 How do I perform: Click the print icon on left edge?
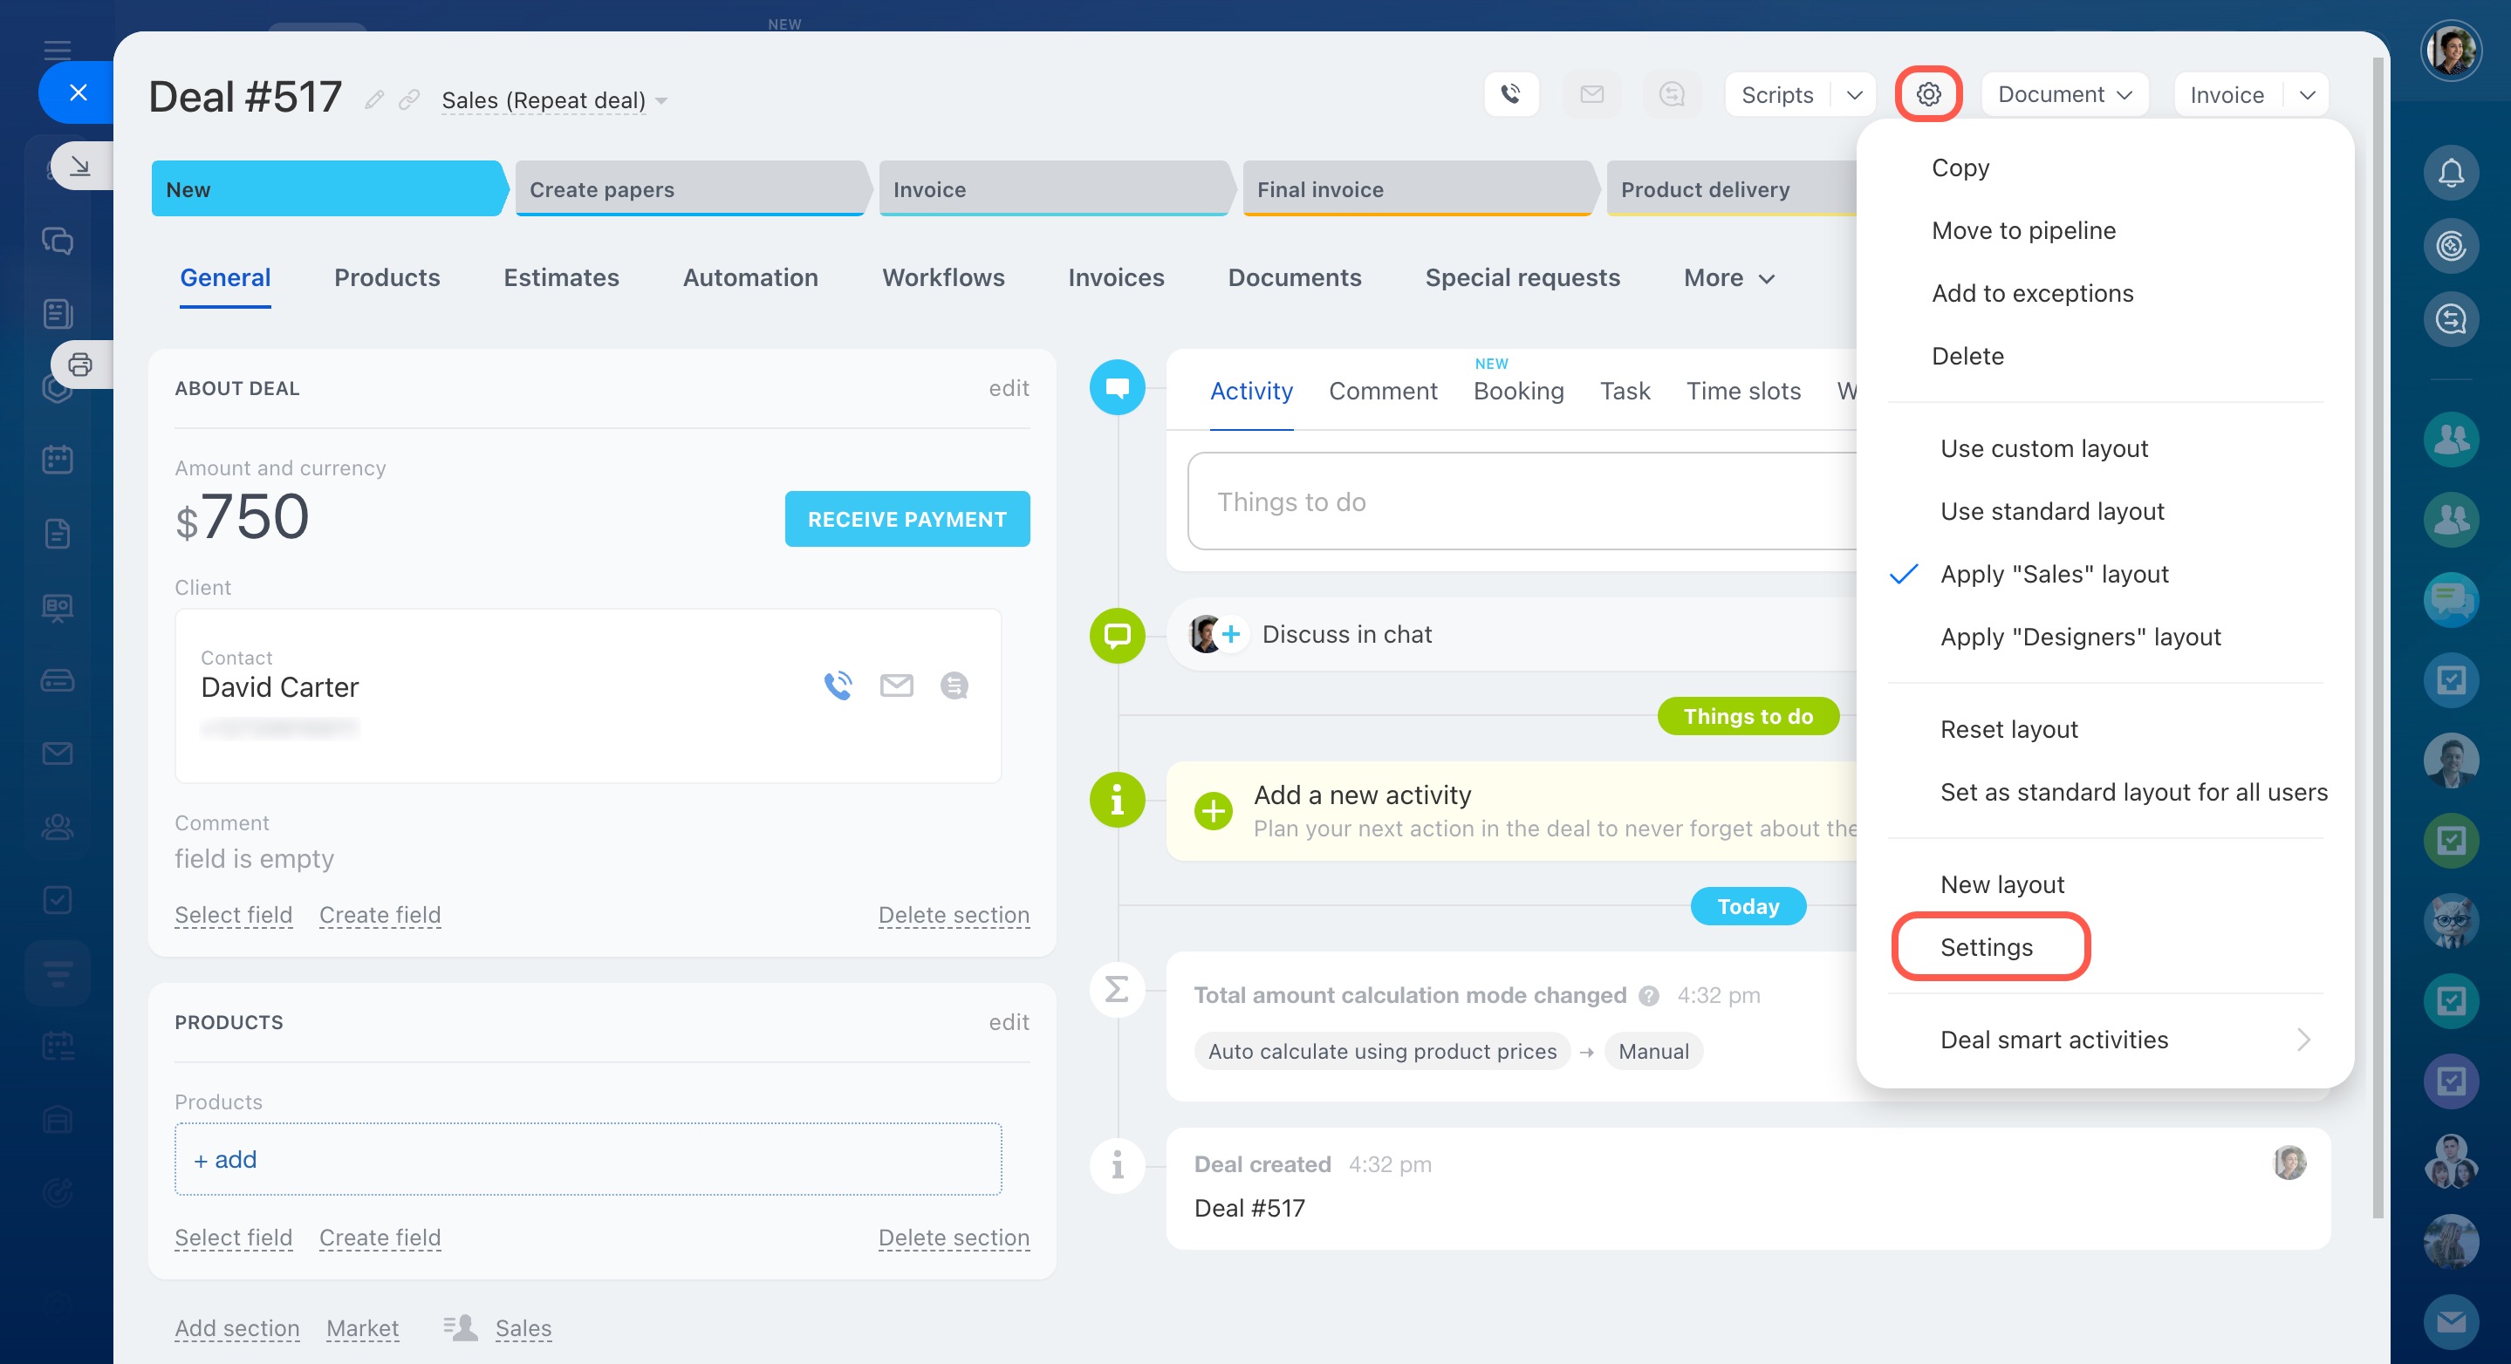(x=80, y=365)
